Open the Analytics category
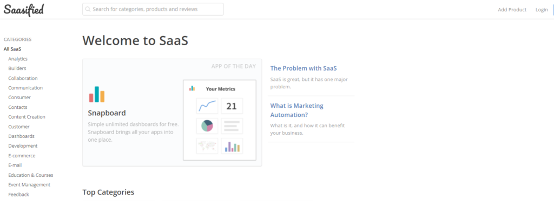 18,59
